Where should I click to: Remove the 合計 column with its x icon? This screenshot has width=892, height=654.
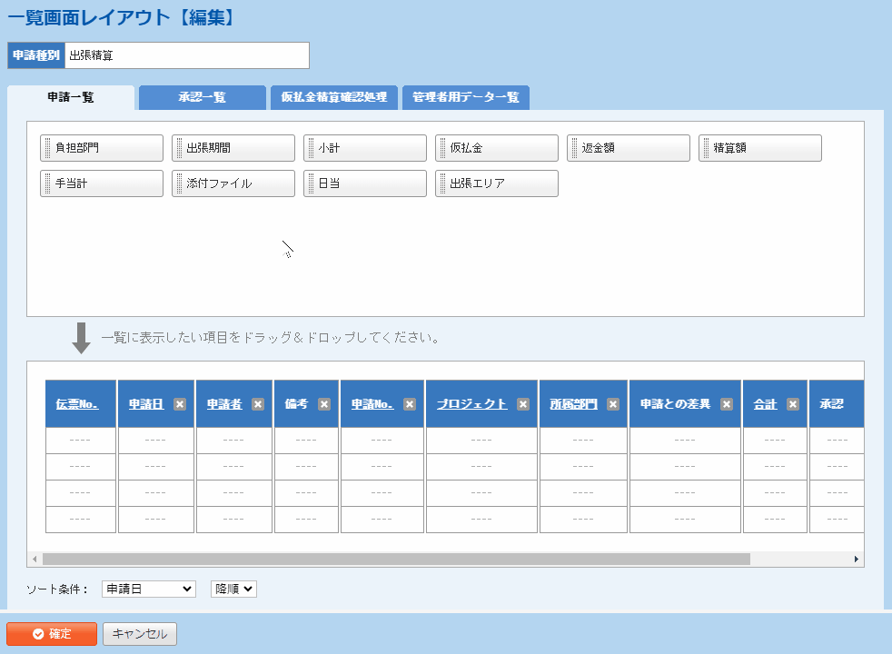point(793,404)
